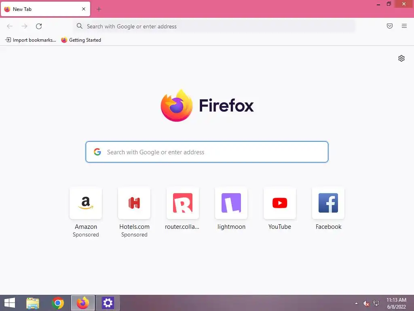This screenshot has height=311, width=414.
Task: Click Import bookmarks in bookmarks toolbar
Action: (31, 40)
